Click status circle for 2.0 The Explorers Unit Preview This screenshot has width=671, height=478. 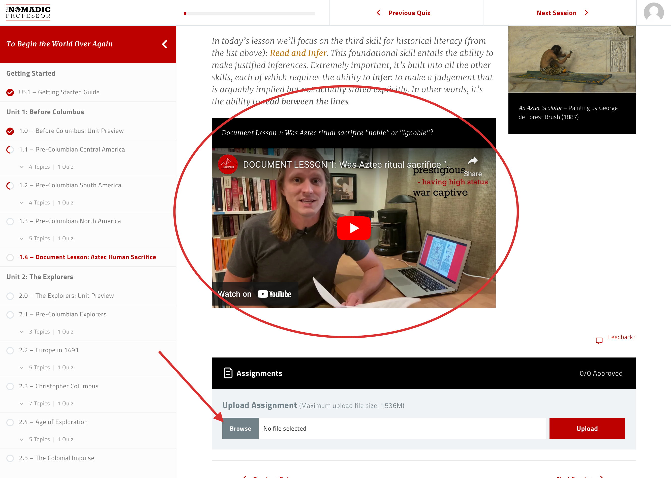[10, 296]
